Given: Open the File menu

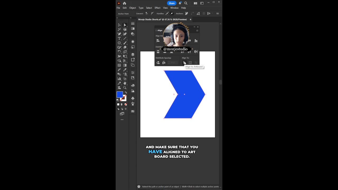Looking at the screenshot, I should click(118, 8).
